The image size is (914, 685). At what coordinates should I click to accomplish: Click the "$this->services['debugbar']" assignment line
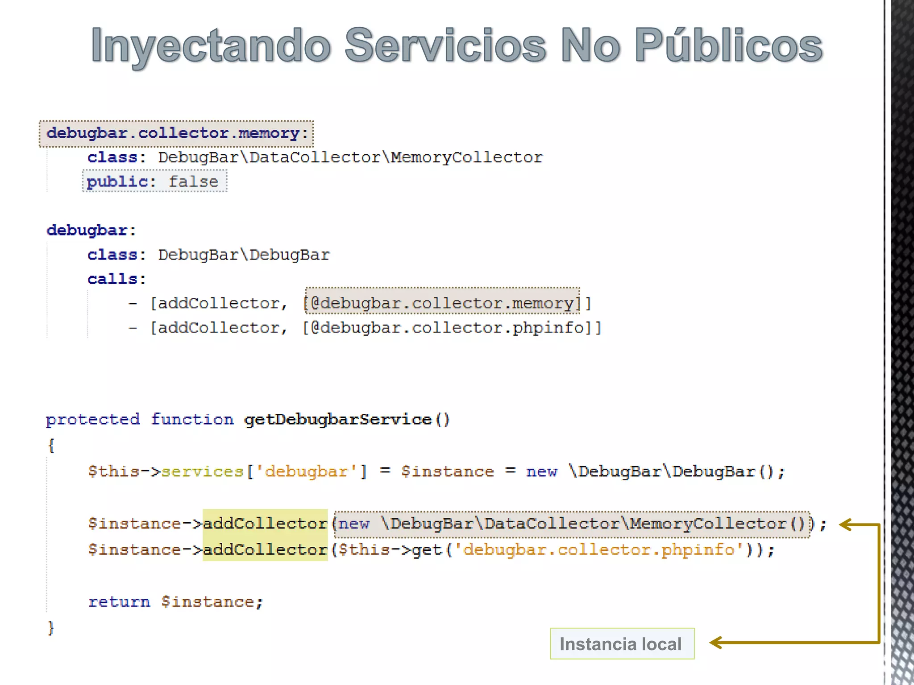click(436, 471)
